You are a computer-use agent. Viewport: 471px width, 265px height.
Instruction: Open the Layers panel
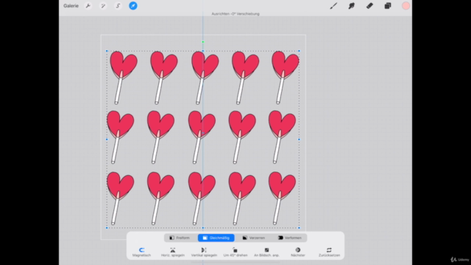[x=388, y=6]
